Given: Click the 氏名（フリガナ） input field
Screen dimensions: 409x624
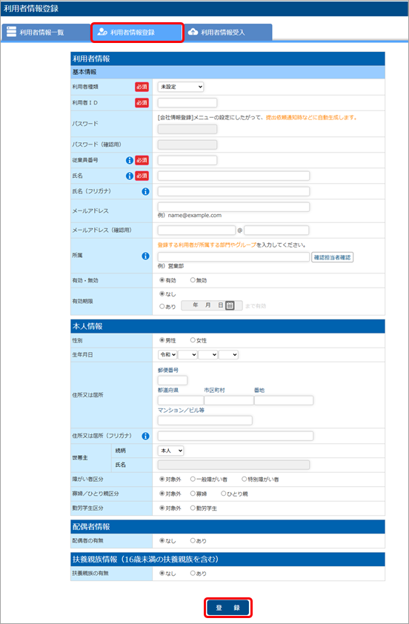Looking at the screenshot, I should [x=233, y=191].
